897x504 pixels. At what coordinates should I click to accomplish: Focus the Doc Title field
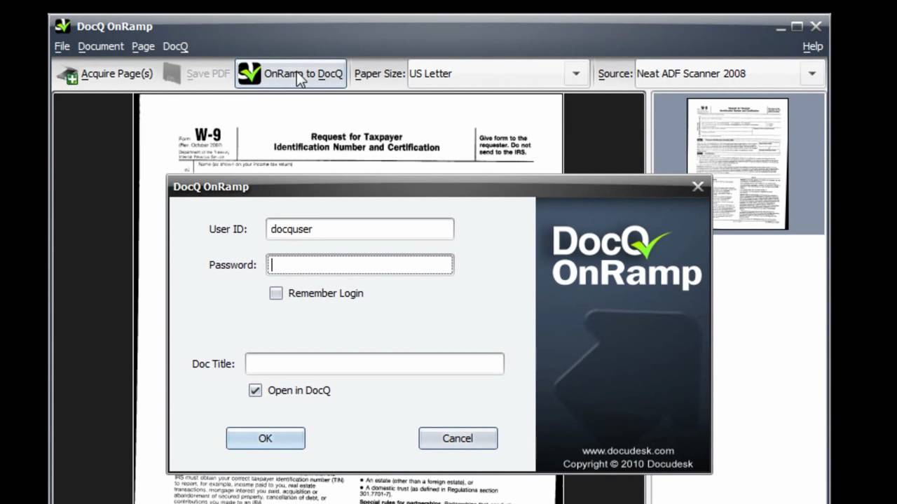(374, 364)
